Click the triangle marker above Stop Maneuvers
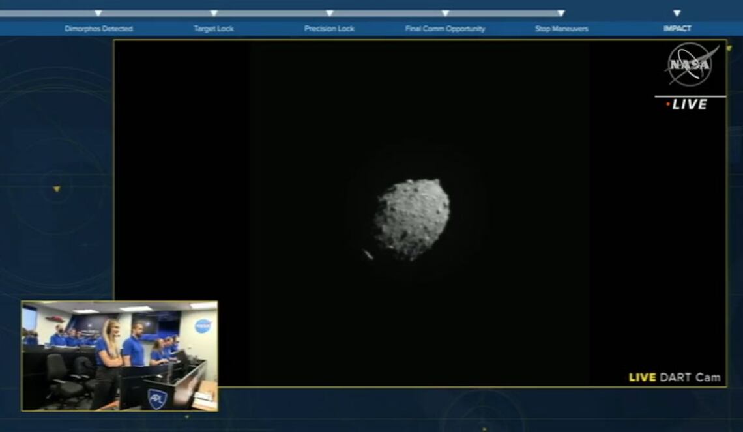This screenshot has height=432, width=743. click(x=561, y=13)
